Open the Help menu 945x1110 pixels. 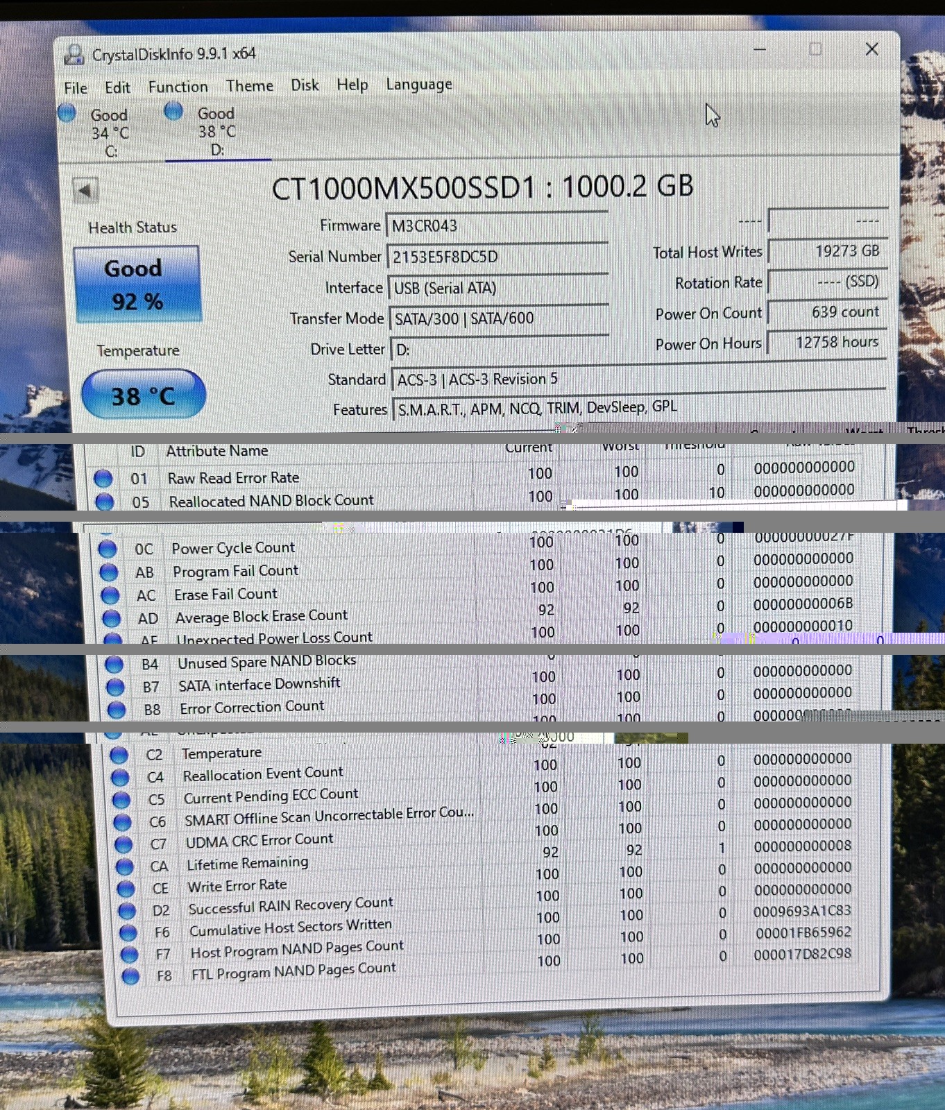(352, 85)
